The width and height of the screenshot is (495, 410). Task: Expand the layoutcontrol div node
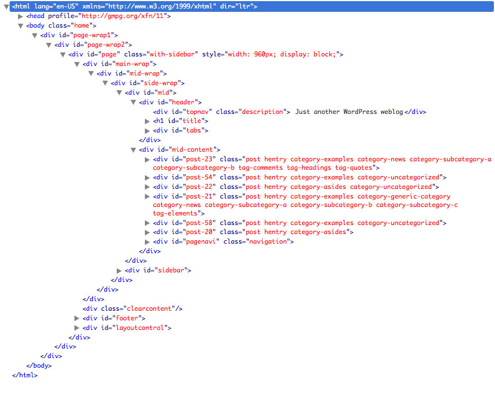point(77,328)
